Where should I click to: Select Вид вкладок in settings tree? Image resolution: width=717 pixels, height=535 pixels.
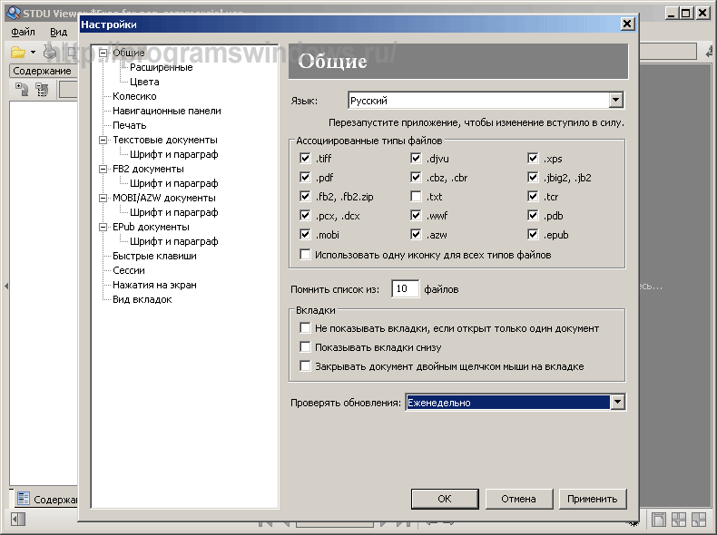click(142, 300)
